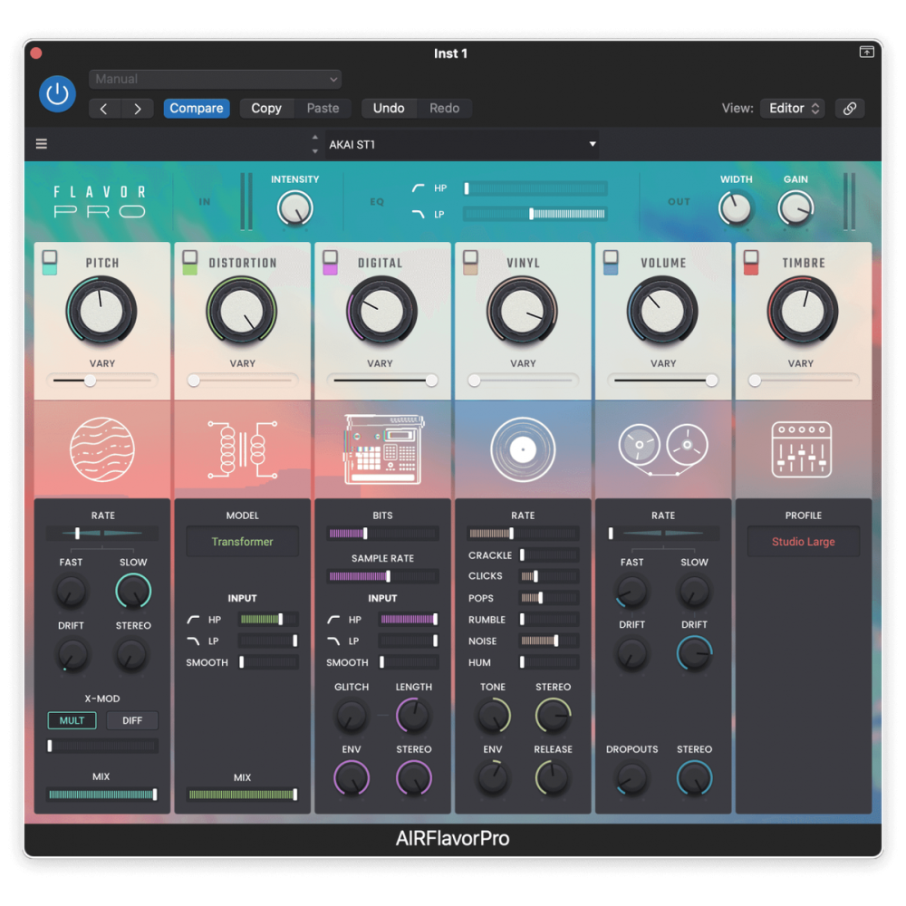
Task: Adjust the VARY slider in the Pitch module
Action: [89, 381]
